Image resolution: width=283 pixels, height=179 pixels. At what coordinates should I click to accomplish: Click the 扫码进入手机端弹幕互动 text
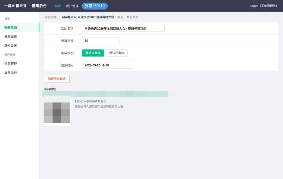(91, 101)
